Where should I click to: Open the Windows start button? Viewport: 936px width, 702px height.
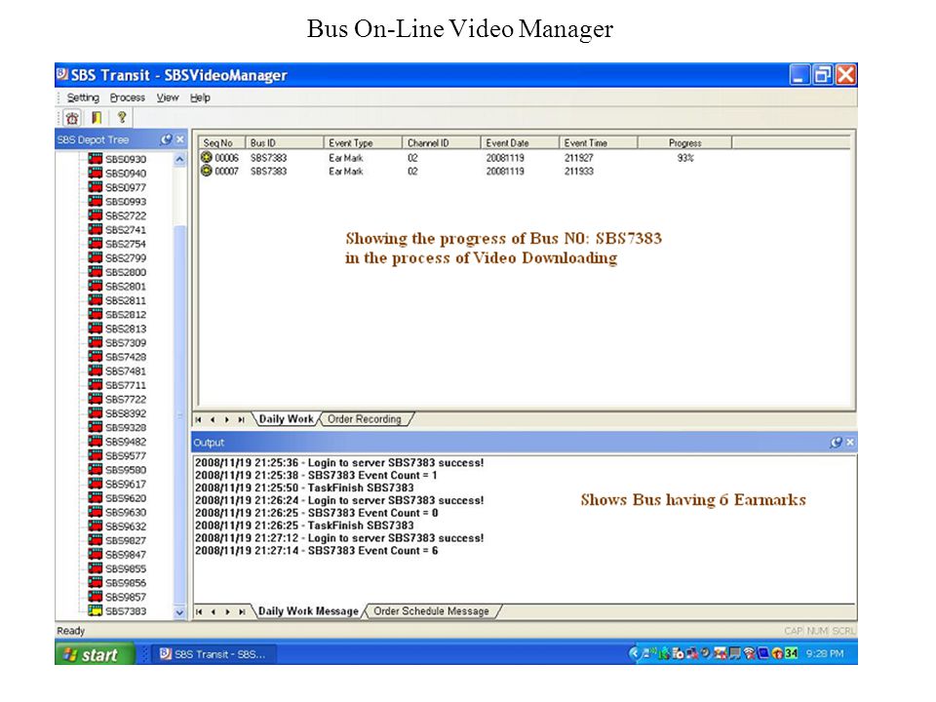[x=96, y=654]
